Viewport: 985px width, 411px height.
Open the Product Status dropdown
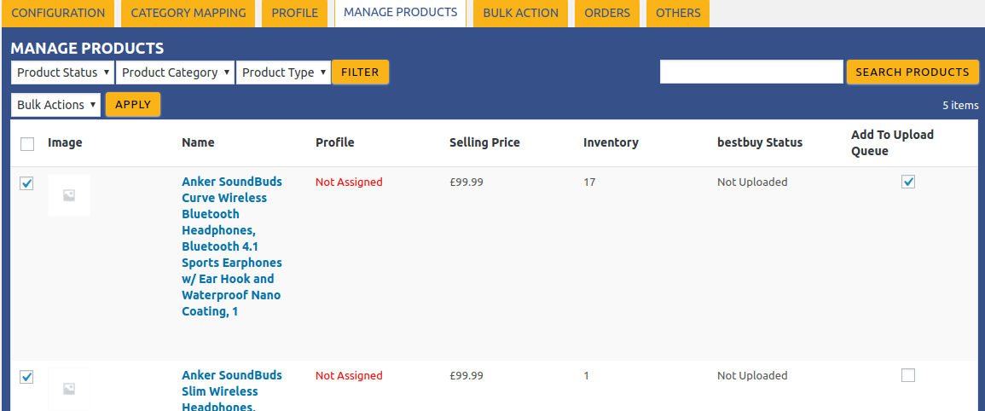pyautogui.click(x=62, y=72)
